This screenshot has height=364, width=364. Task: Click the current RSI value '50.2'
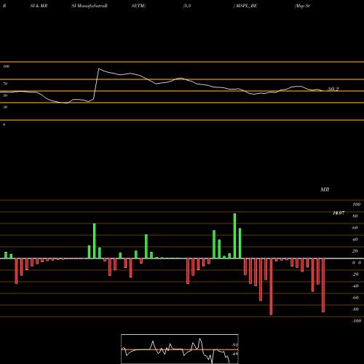333,89
